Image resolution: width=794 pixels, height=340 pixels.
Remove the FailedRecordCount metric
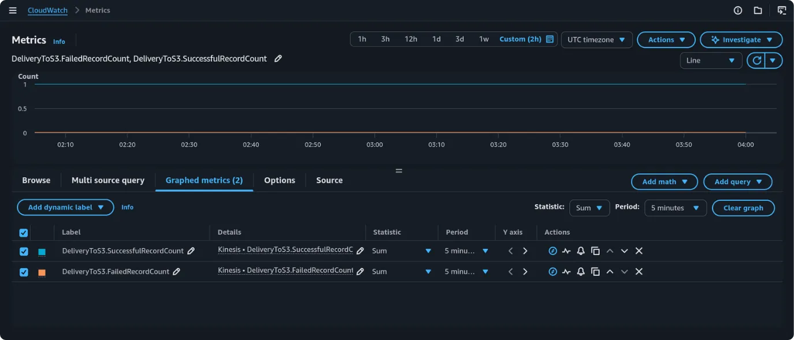[639, 271]
